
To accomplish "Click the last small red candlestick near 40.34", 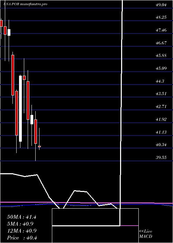I will [39, 146].
